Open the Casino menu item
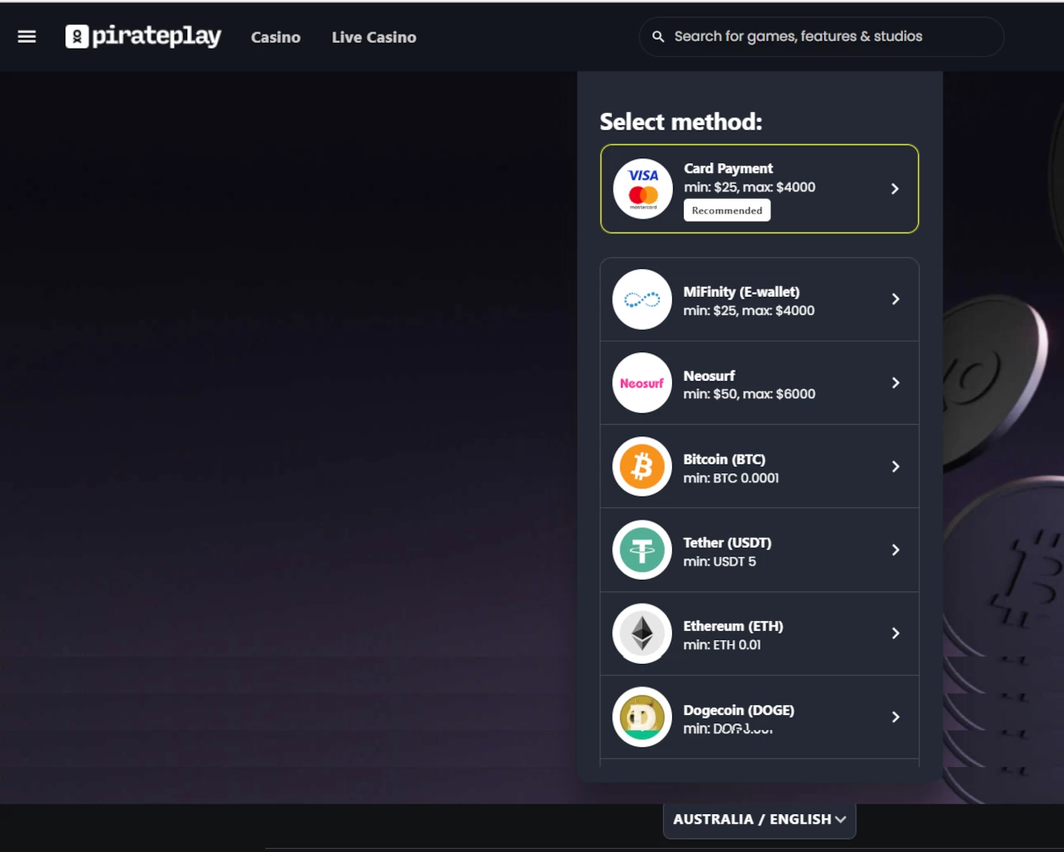1064x852 pixels. tap(275, 37)
